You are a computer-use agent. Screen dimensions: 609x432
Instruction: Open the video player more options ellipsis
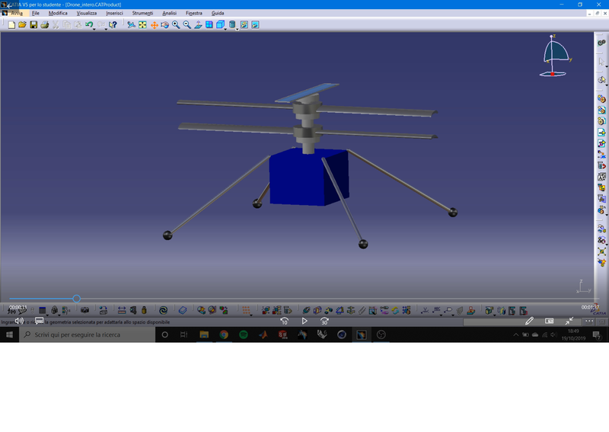(589, 321)
